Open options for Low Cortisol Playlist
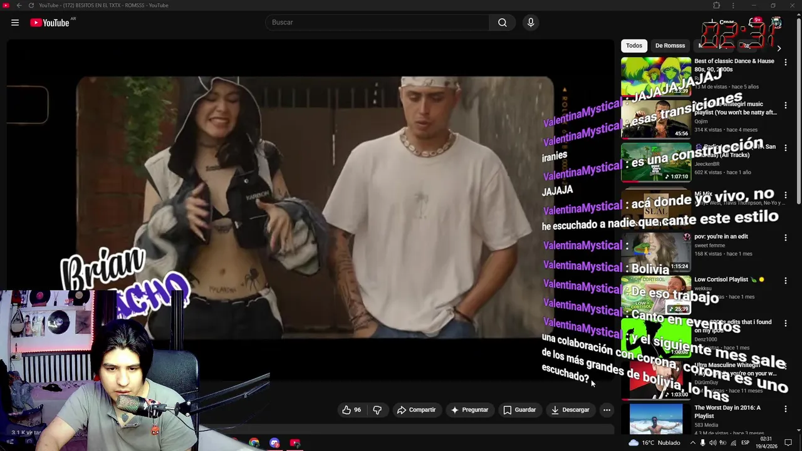The image size is (802, 451). pyautogui.click(x=786, y=281)
